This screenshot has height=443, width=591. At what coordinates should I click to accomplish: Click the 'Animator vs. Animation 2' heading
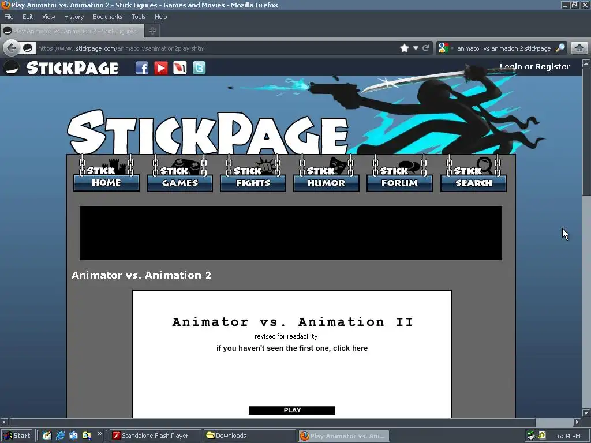tap(141, 275)
